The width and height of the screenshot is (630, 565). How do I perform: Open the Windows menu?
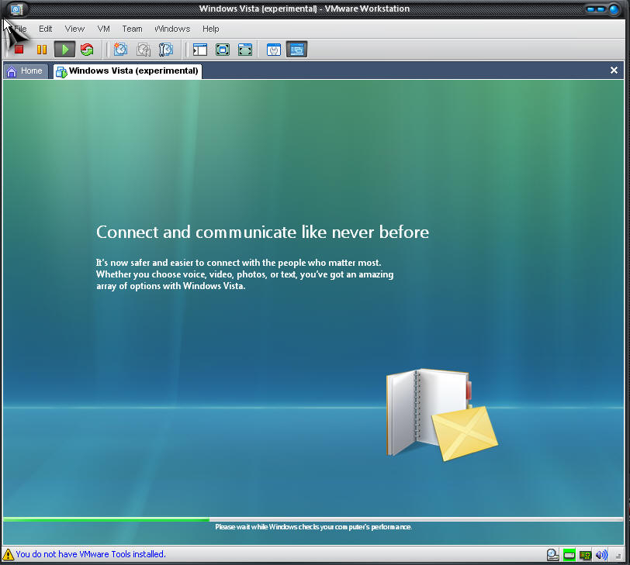[x=172, y=29]
